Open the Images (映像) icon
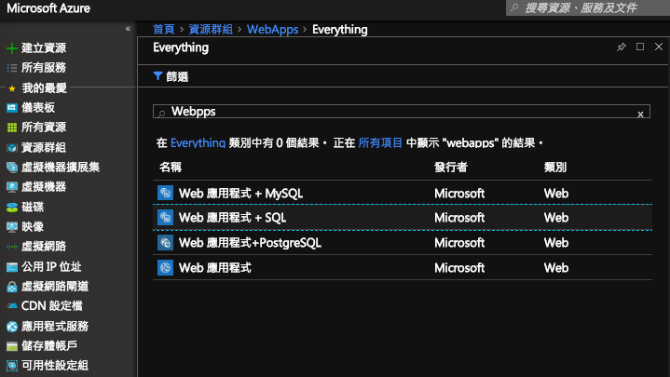Image resolution: width=670 pixels, height=377 pixels. [12, 227]
